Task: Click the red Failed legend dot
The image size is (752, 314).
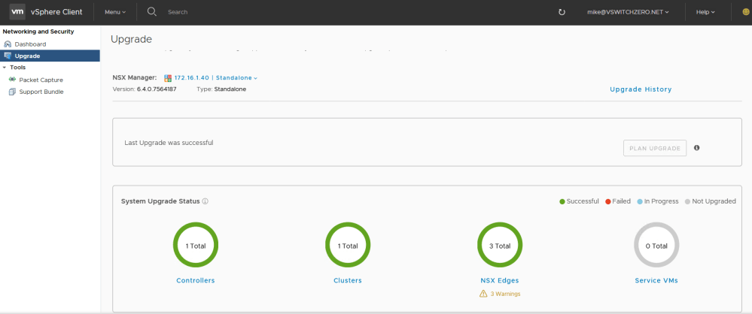Action: (x=607, y=201)
